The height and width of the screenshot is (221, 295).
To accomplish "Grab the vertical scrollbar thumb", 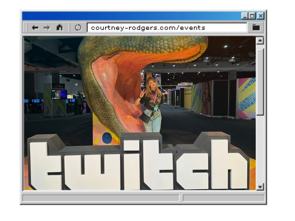I will pyautogui.click(x=260, y=82).
